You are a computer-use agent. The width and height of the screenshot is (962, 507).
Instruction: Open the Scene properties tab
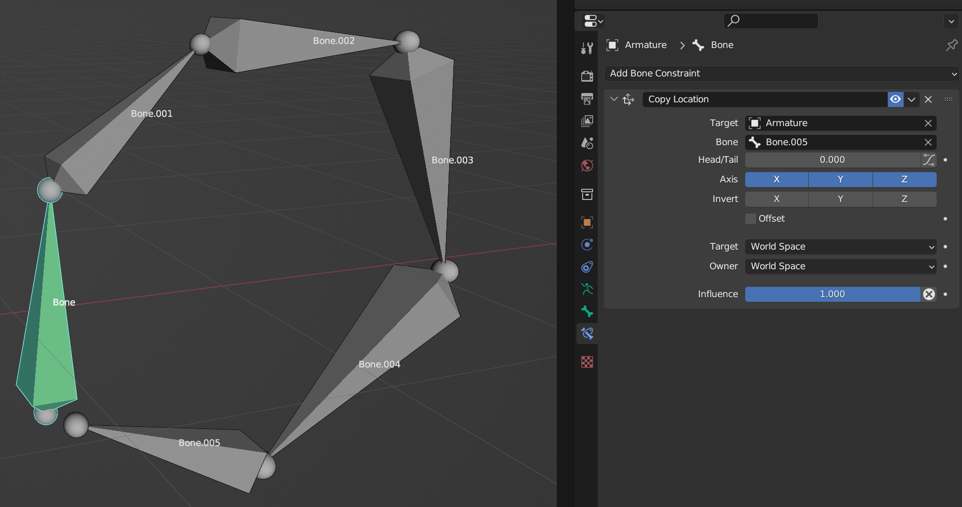[587, 143]
